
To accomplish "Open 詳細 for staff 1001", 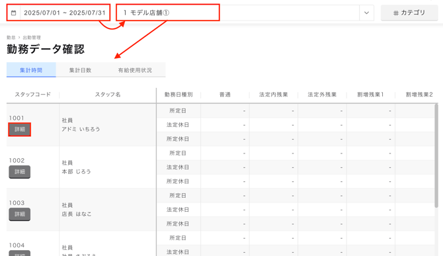I will coord(19,130).
